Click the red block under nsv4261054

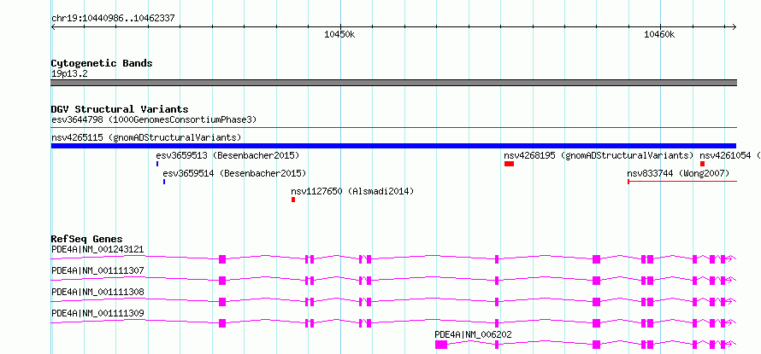coord(702,164)
